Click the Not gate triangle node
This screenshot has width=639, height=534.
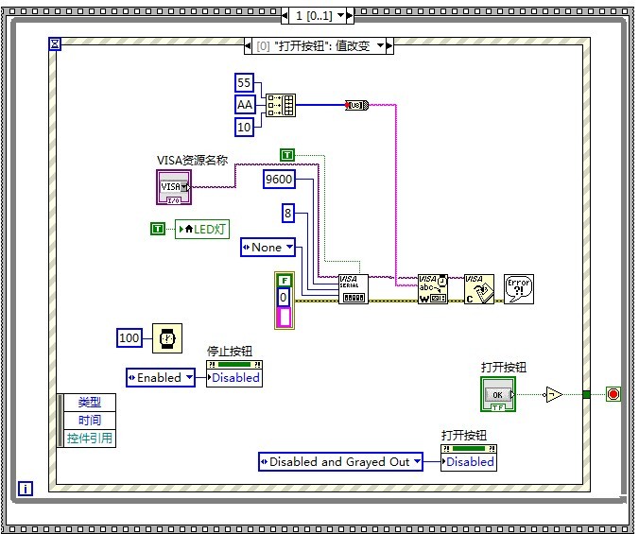pyautogui.click(x=553, y=394)
